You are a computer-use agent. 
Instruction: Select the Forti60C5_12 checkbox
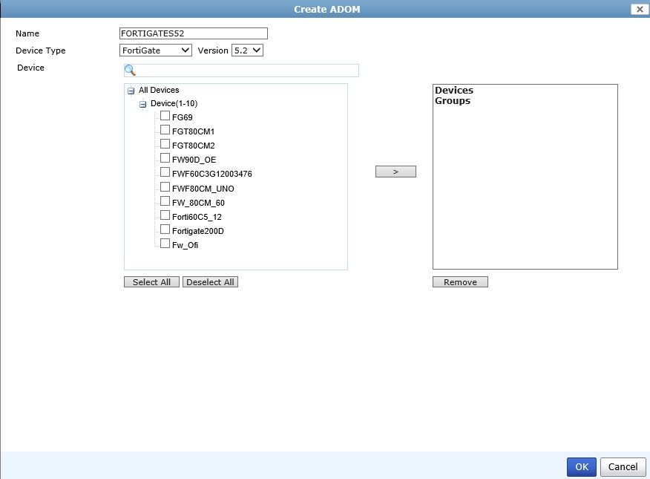pos(165,215)
